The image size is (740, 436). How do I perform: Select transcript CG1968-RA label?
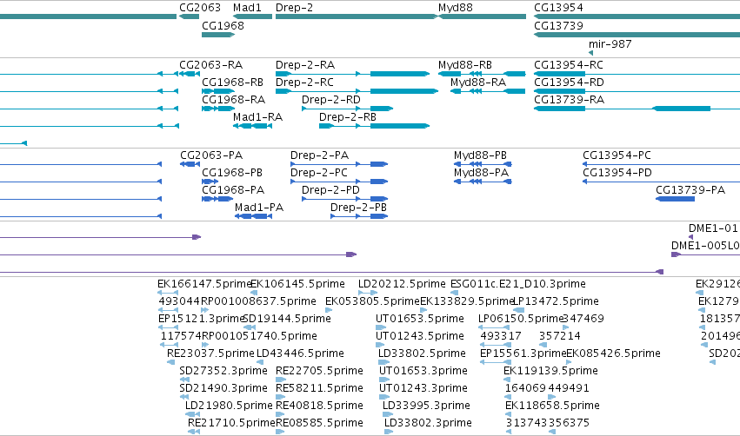click(x=233, y=100)
